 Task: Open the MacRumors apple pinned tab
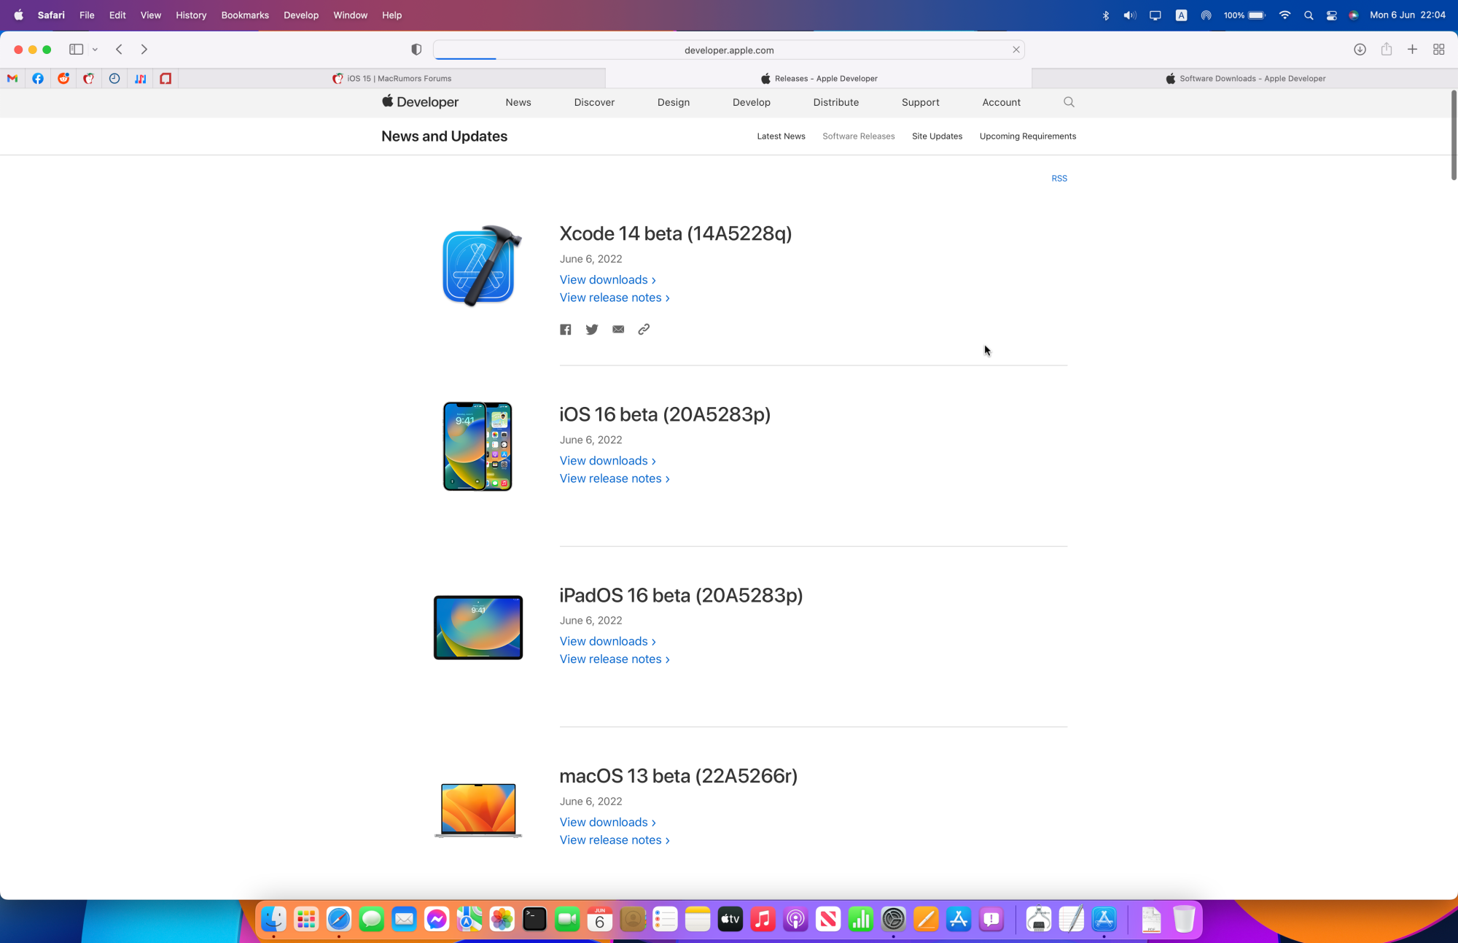click(x=89, y=79)
